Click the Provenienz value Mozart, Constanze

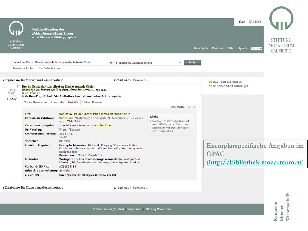point(90,155)
